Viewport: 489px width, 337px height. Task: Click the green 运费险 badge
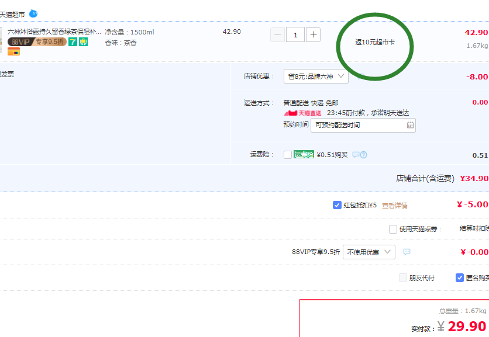click(x=304, y=155)
